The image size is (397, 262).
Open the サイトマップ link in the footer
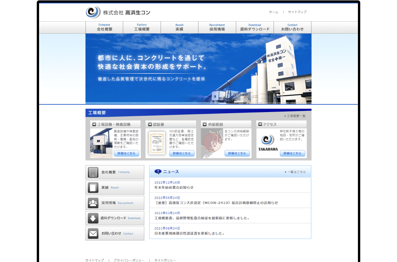95,260
